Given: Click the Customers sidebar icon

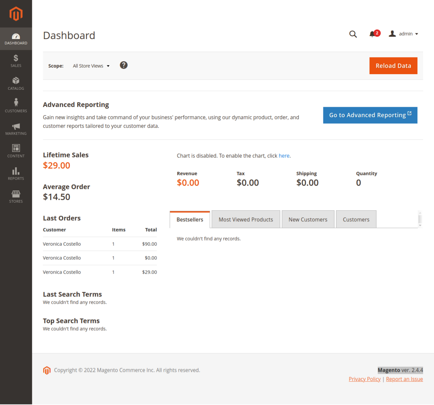Looking at the screenshot, I should [x=16, y=106].
